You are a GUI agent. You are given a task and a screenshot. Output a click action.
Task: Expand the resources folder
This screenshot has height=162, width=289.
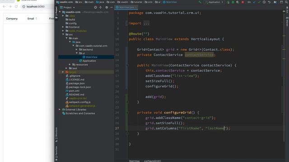point(70,64)
